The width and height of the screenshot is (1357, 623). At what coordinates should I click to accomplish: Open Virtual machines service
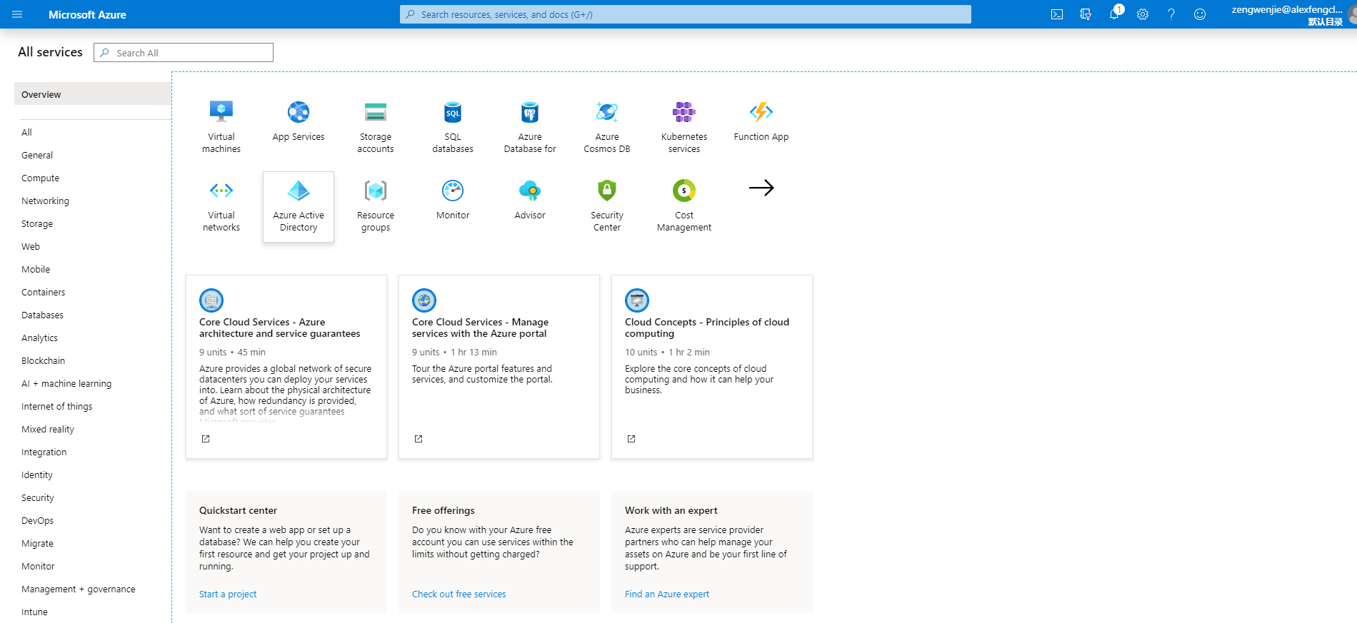221,128
